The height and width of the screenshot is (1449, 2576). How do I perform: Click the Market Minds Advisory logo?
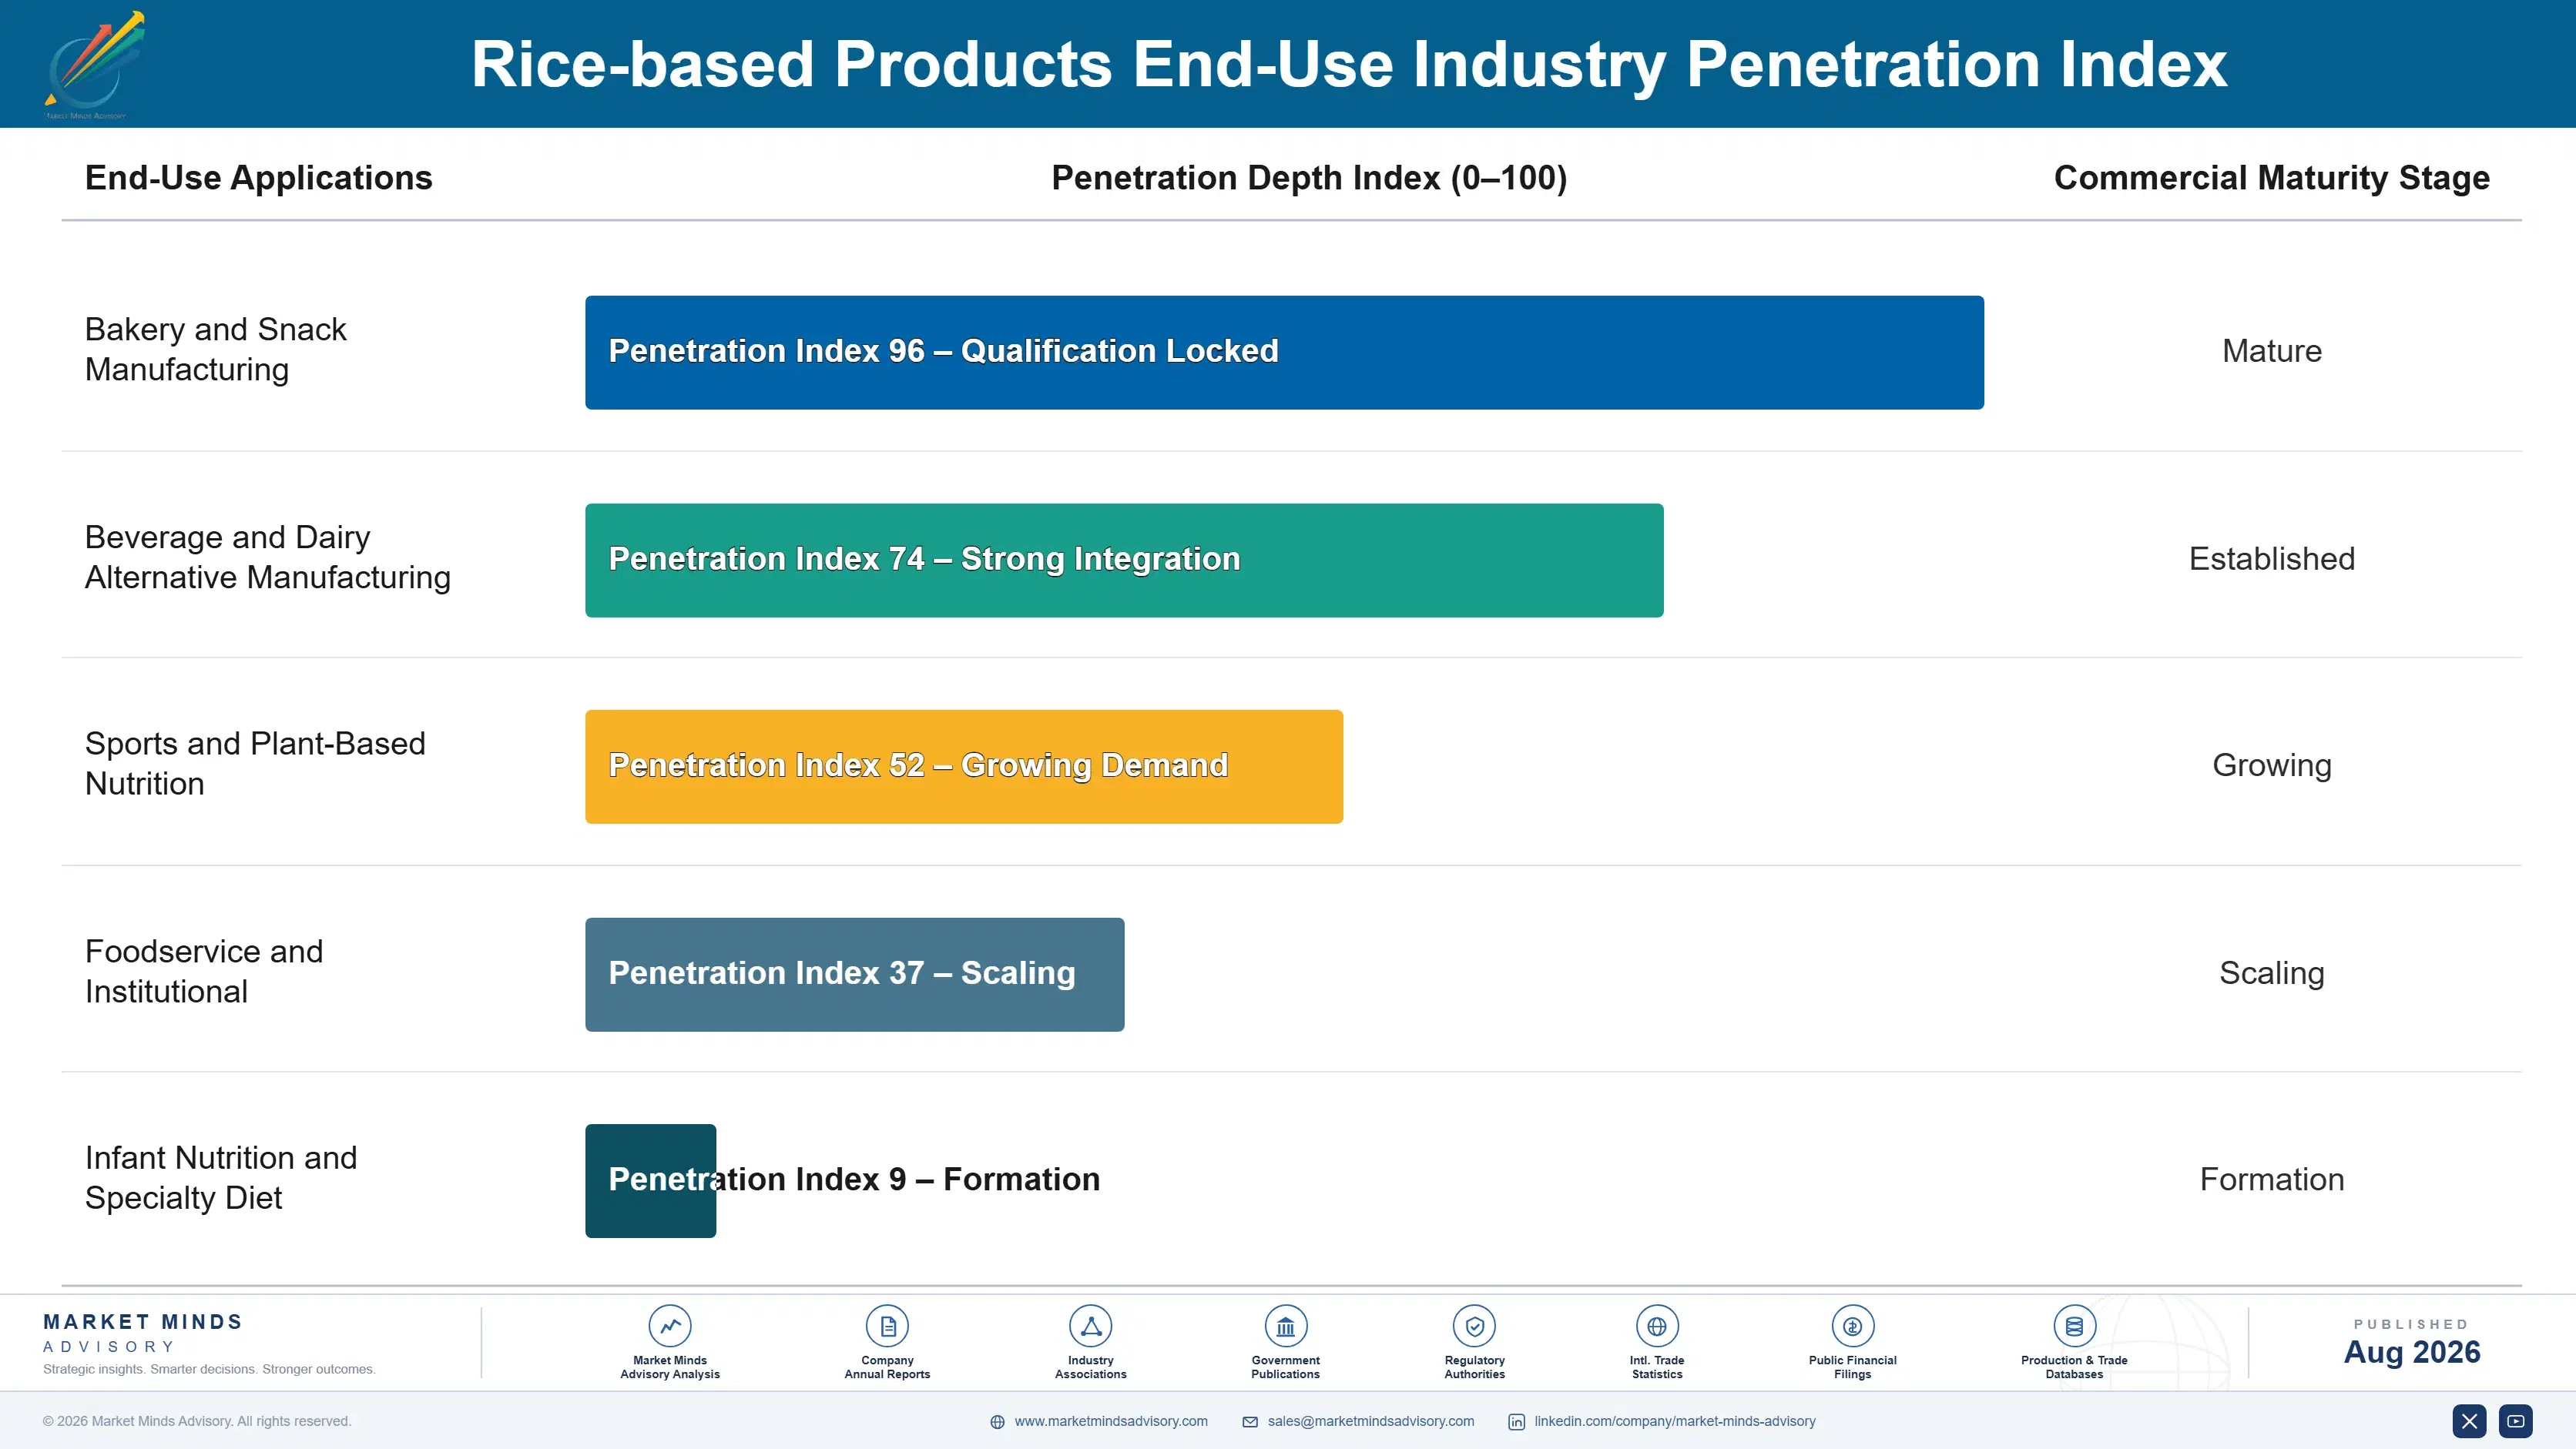coord(94,65)
